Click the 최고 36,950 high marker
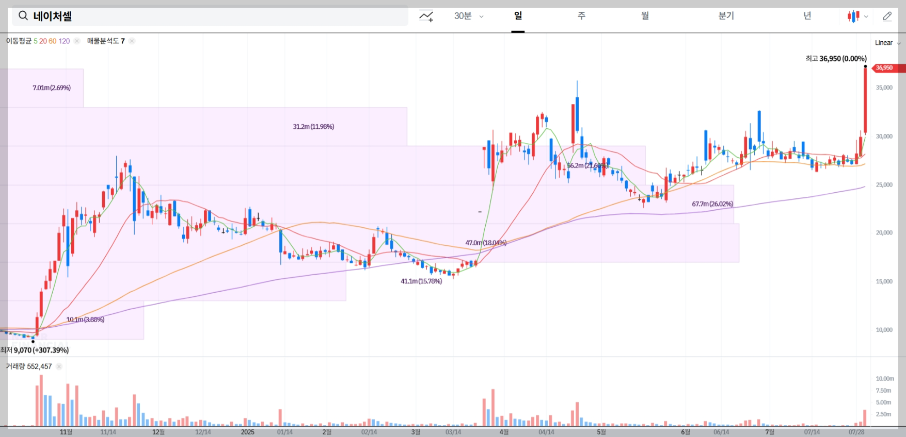The width and height of the screenshot is (906, 437). 836,59
